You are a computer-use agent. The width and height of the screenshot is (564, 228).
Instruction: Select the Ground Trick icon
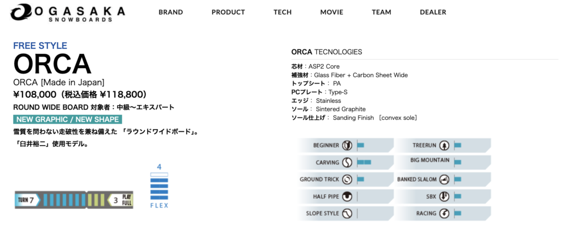(347, 179)
